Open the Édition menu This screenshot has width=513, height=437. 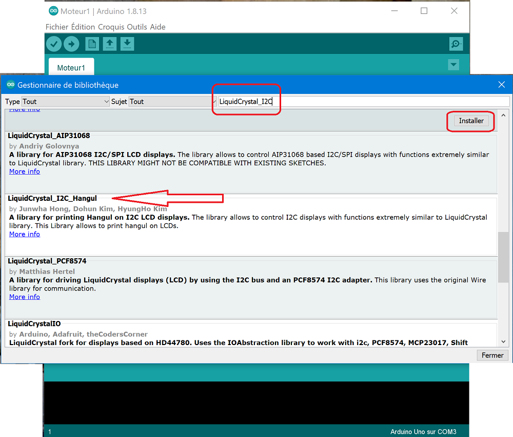coord(83,27)
